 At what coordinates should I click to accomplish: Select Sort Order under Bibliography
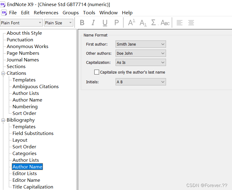point(24,147)
